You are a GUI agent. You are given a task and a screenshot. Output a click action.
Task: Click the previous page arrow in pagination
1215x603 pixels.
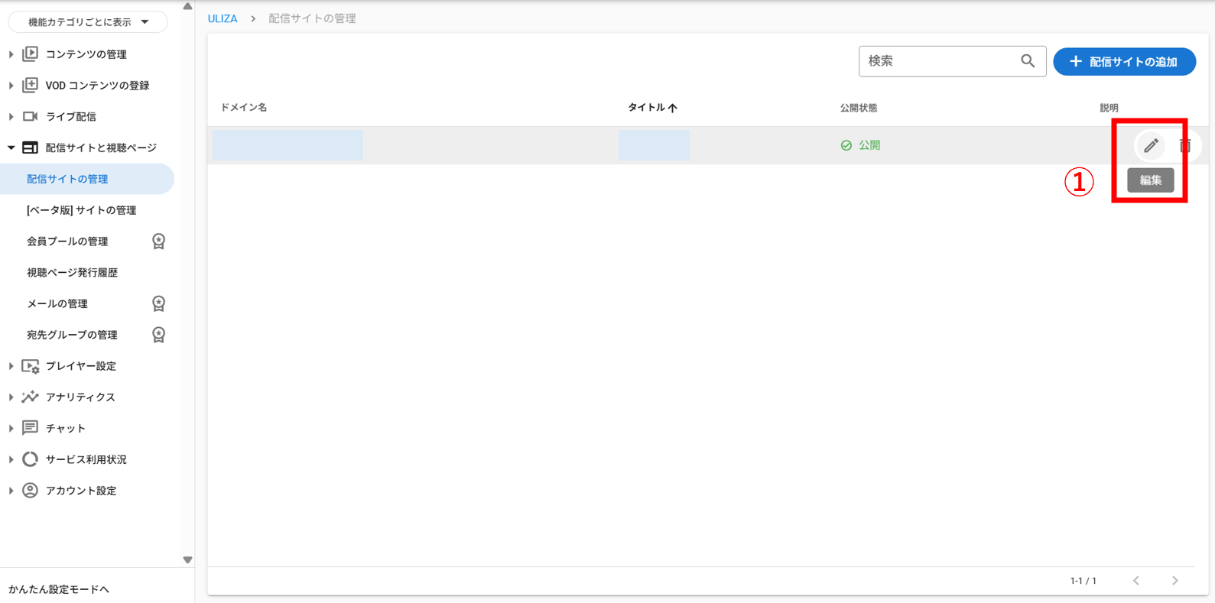(1136, 581)
